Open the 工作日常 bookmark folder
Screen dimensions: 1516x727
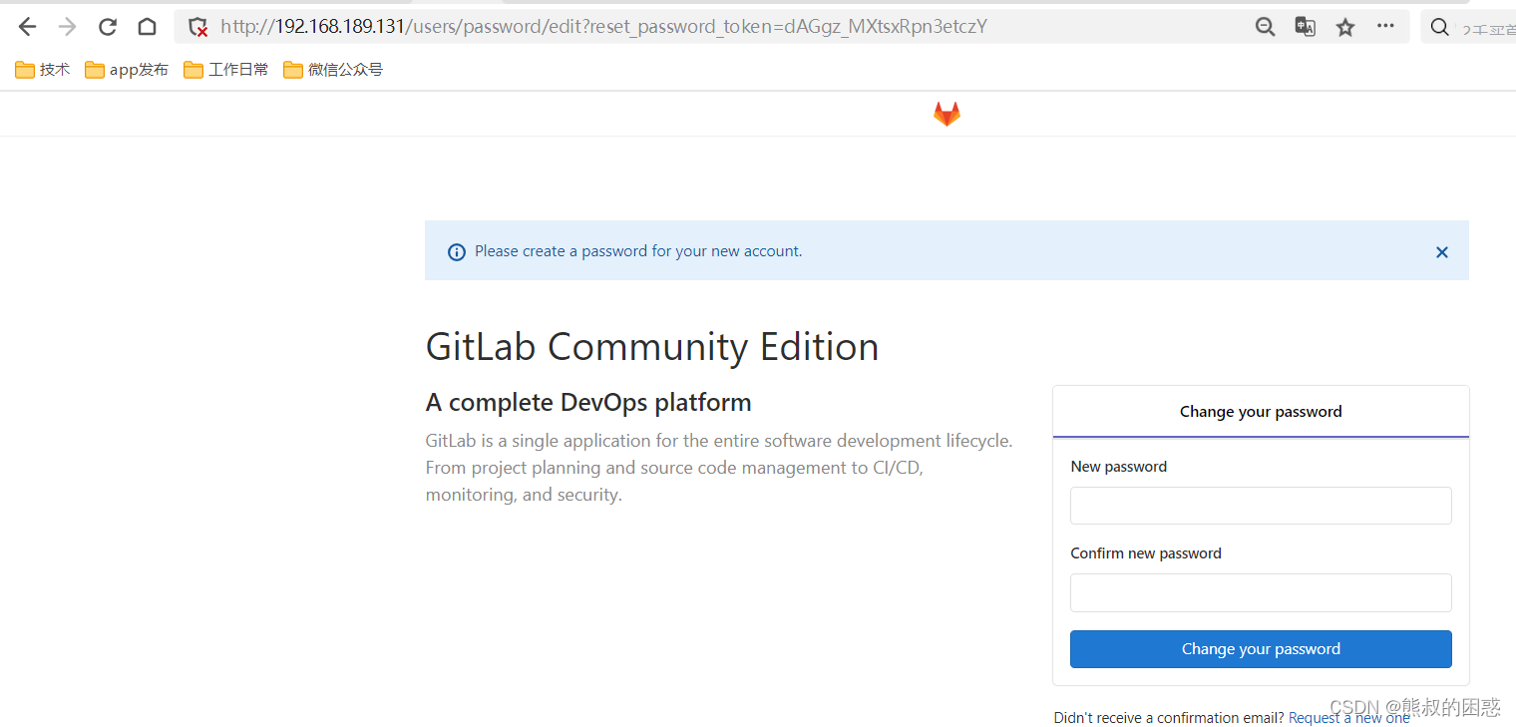226,69
